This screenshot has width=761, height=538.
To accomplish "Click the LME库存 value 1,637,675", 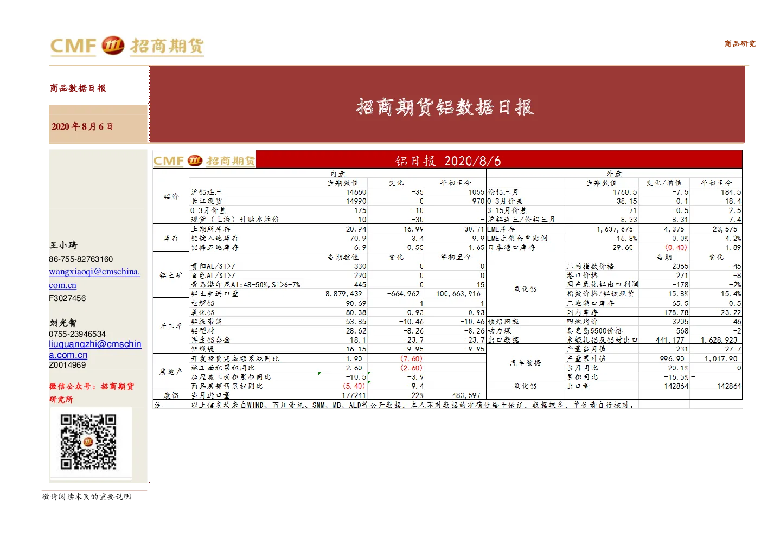I will (615, 229).
